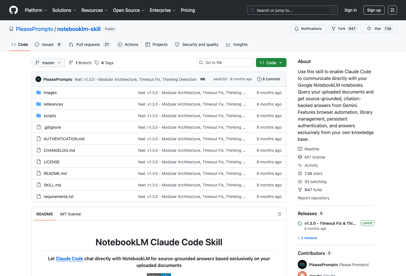Viewport: 406px width, 276px height.
Task: View the 1 Branch list
Action: click(x=80, y=63)
